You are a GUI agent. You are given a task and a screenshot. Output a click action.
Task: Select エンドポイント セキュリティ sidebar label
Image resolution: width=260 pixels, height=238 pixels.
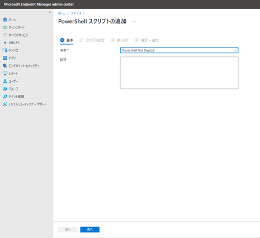tap(24, 66)
